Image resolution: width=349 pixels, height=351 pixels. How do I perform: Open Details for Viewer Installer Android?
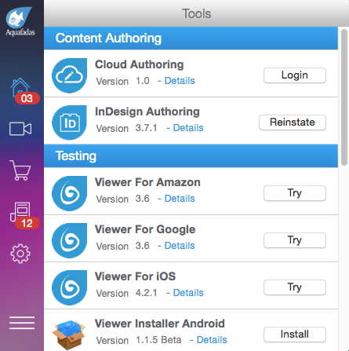(212, 340)
